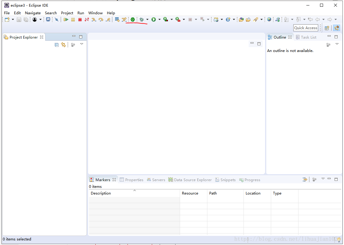Image resolution: width=344 pixels, height=245 pixels.
Task: Open the Progress tab
Action: click(x=250, y=180)
